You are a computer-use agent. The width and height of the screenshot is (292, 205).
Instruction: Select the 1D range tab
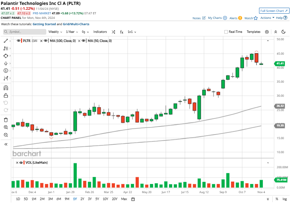[x=18, y=199]
